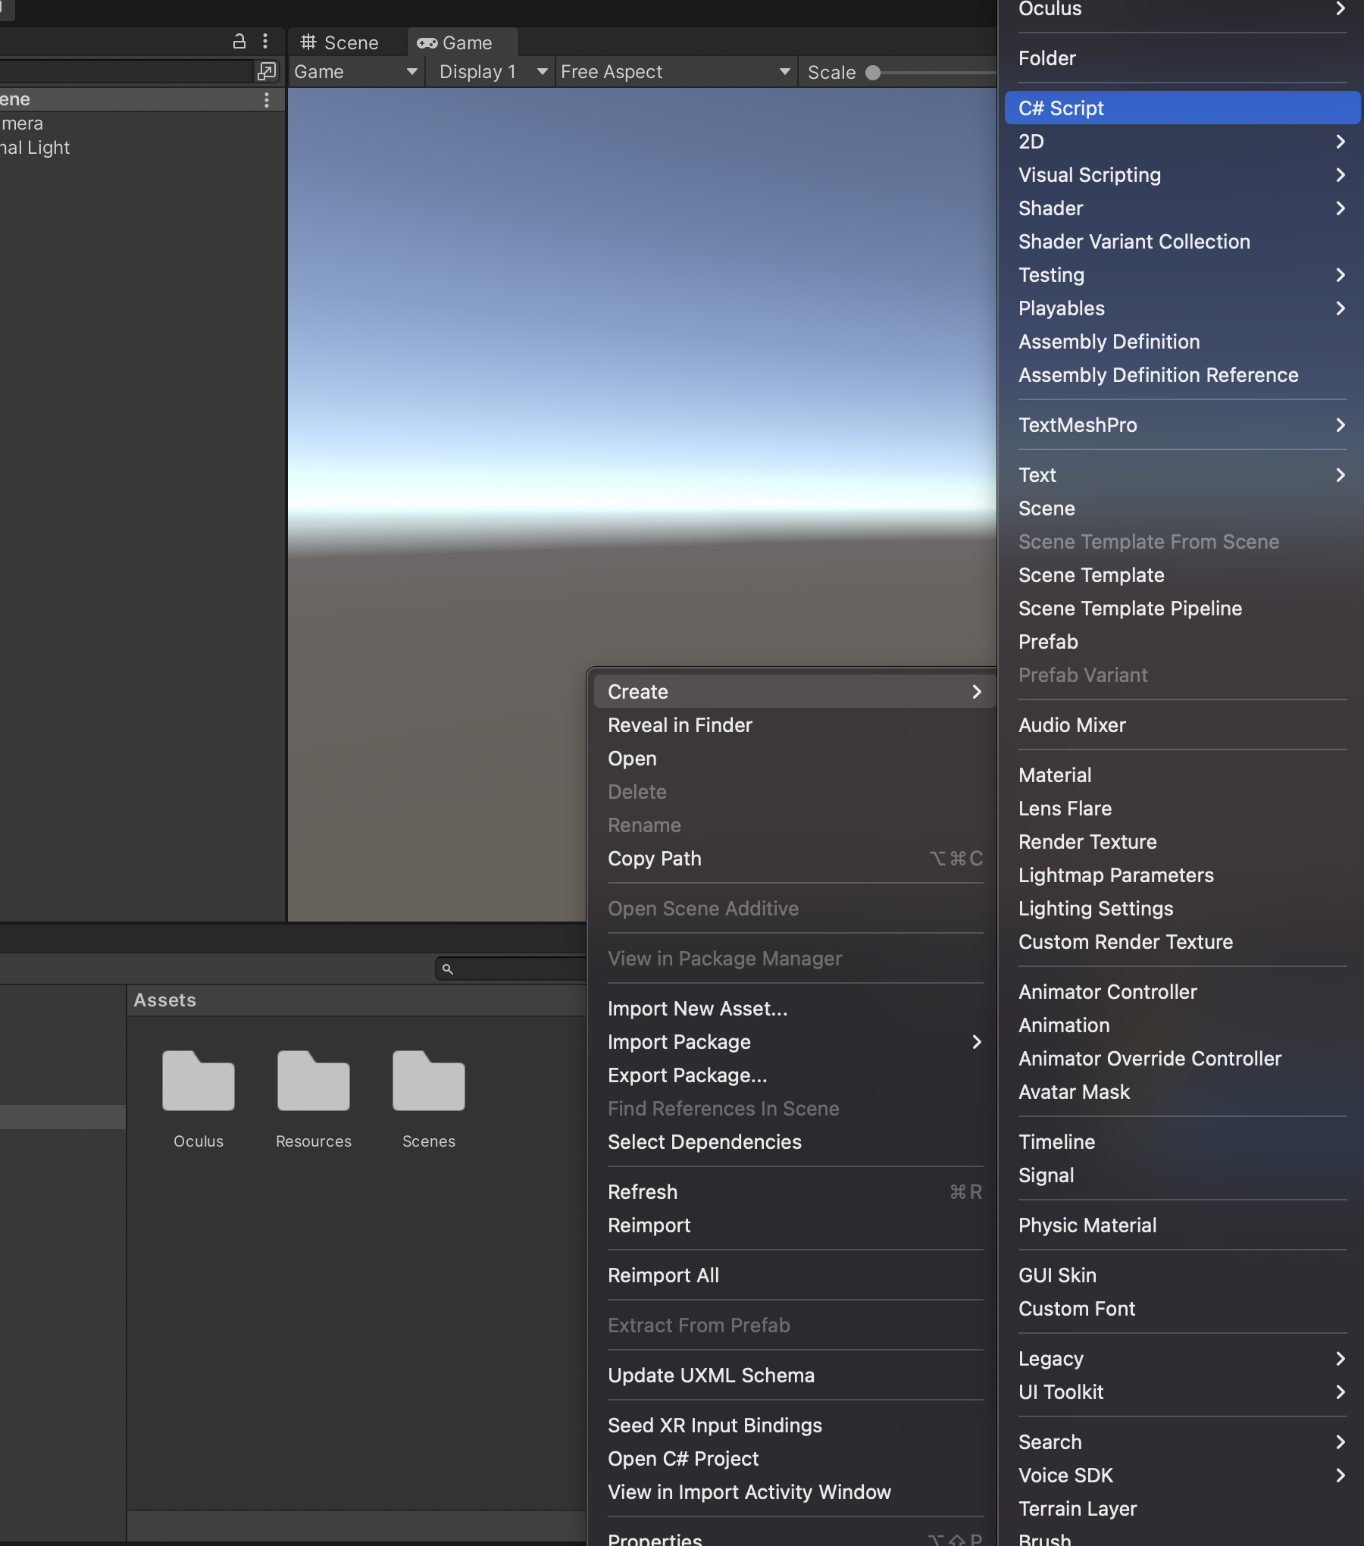Select Open C# Project
The width and height of the screenshot is (1364, 1546).
pyautogui.click(x=683, y=1458)
